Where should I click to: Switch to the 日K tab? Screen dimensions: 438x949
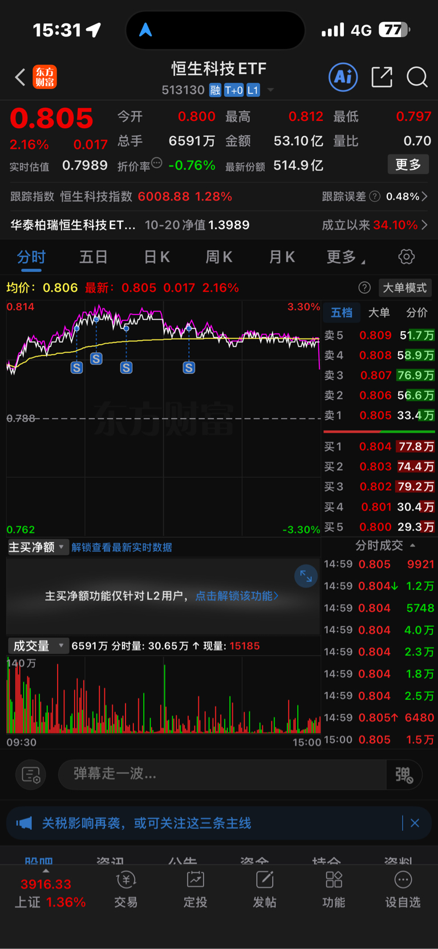click(157, 257)
